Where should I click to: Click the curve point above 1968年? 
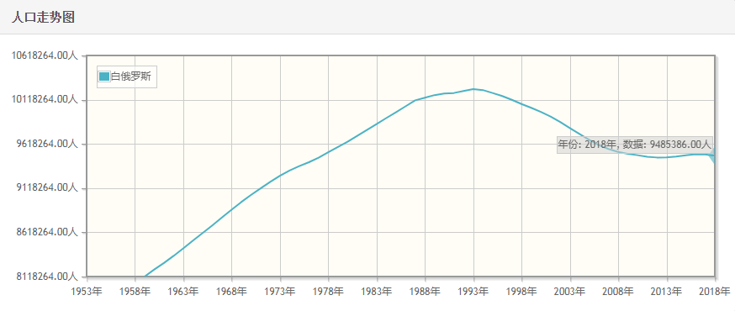[x=232, y=210]
